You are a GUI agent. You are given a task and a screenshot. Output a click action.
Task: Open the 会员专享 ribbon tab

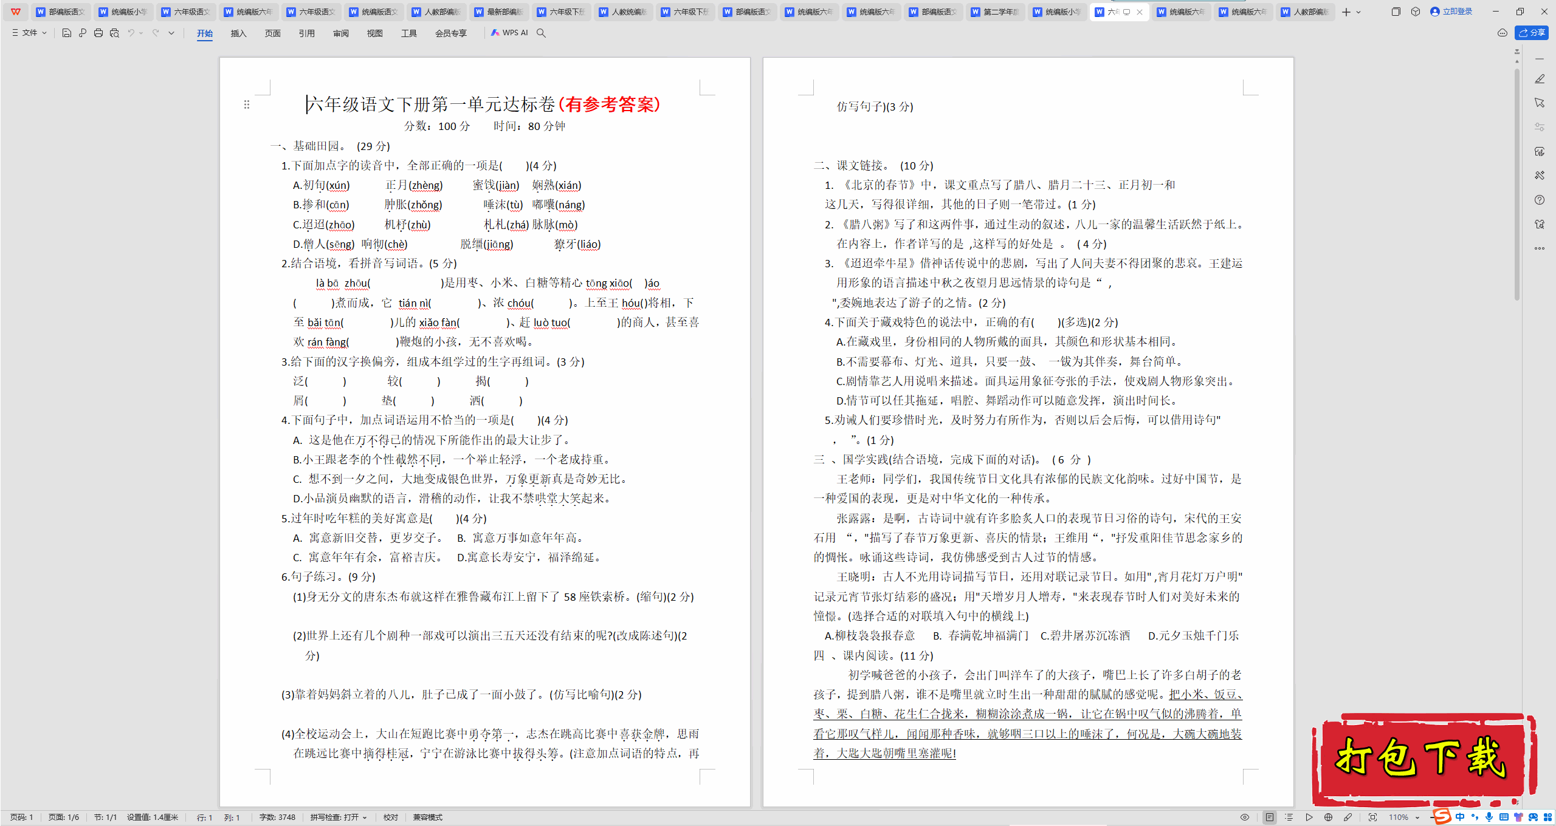450,33
